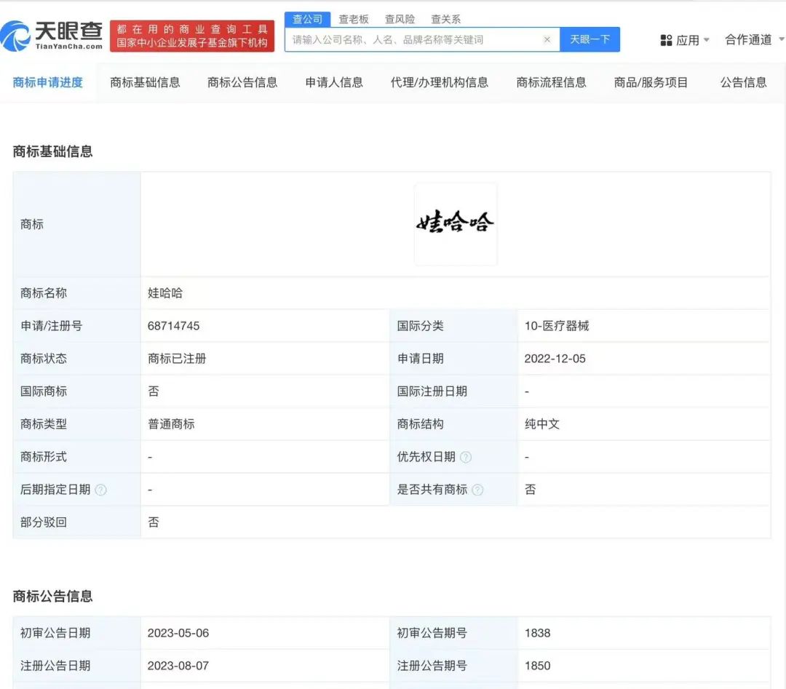The width and height of the screenshot is (786, 689).
Task: Click the 10-医疗器械 classification value
Action: 557,326
